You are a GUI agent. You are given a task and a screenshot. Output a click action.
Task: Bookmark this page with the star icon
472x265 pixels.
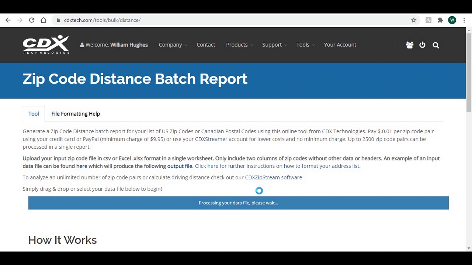tap(414, 20)
